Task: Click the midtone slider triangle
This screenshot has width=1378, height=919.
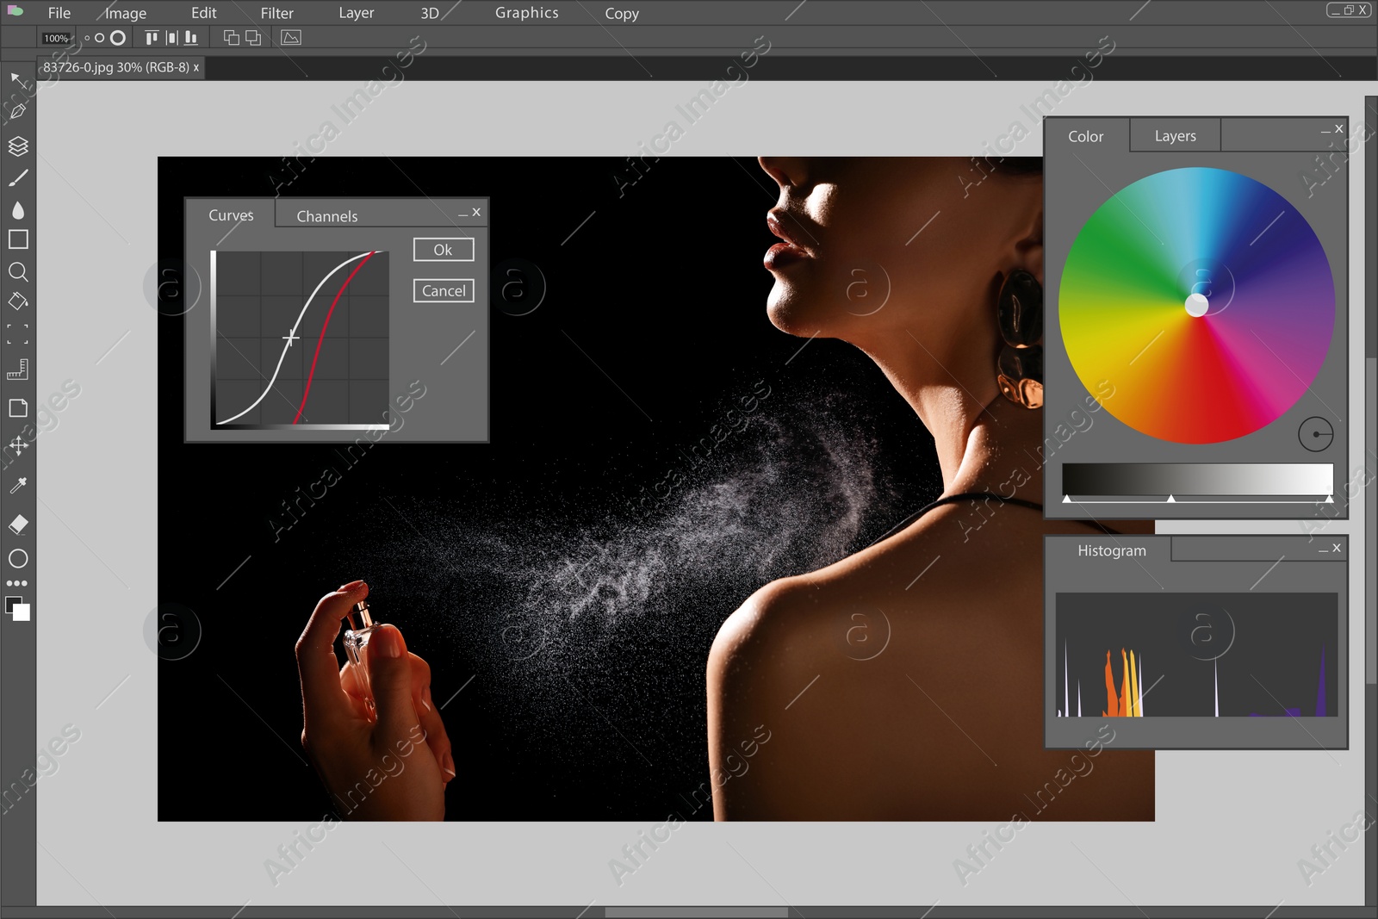Action: pyautogui.click(x=1170, y=499)
